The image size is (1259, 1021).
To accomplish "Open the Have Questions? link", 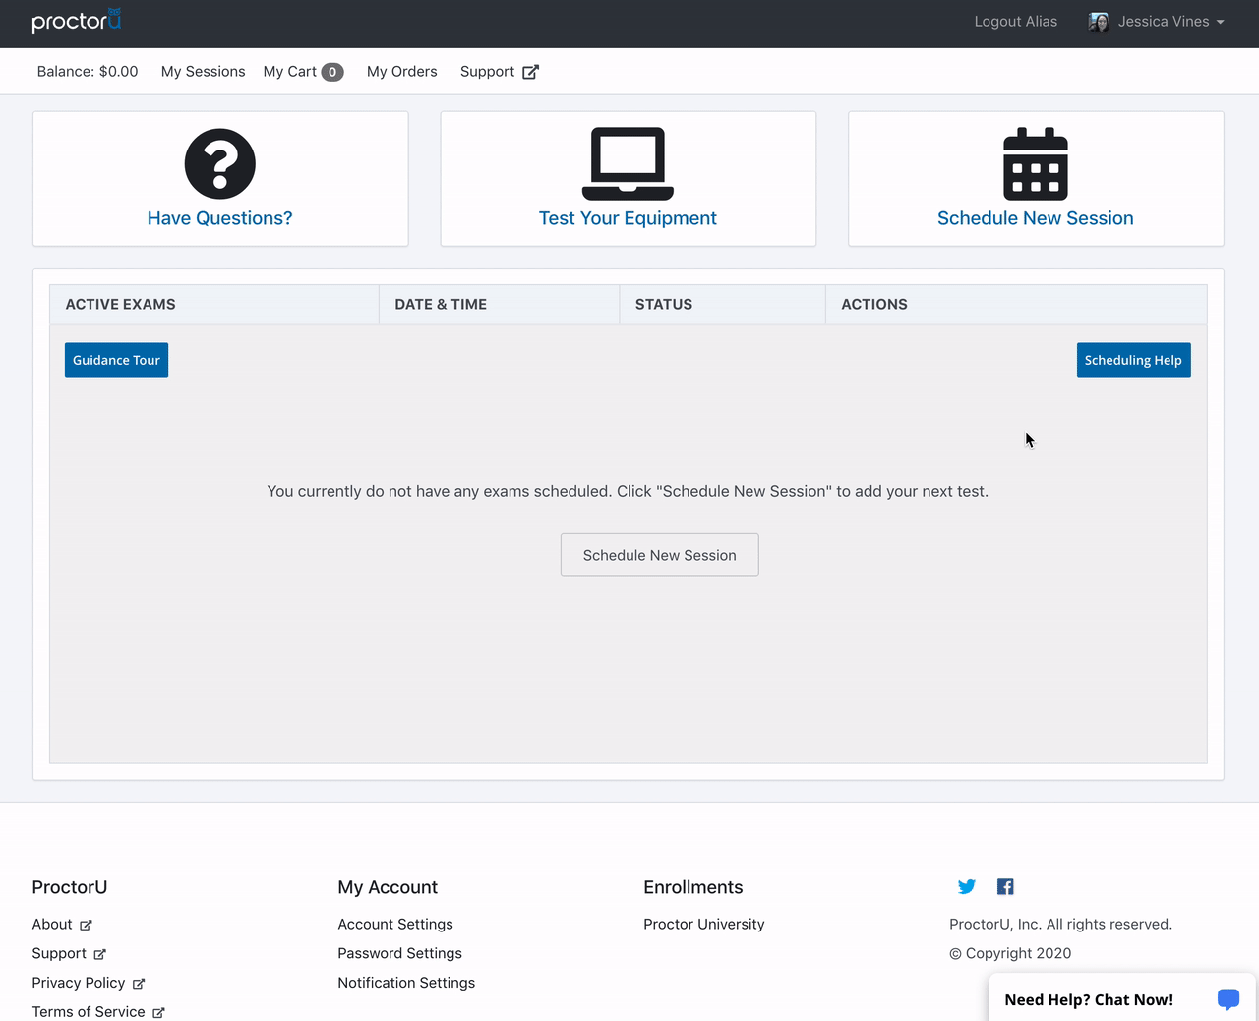I will click(x=220, y=218).
